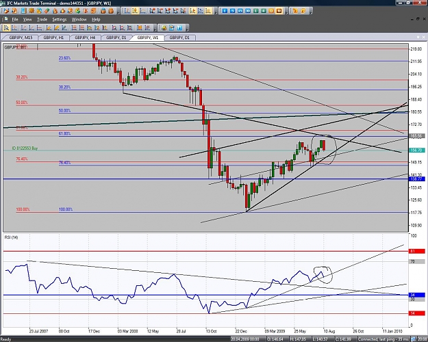This screenshot has width=428, height=342.
Task: Click the blue notebook list icon in top toolbar
Action: pos(24,11)
